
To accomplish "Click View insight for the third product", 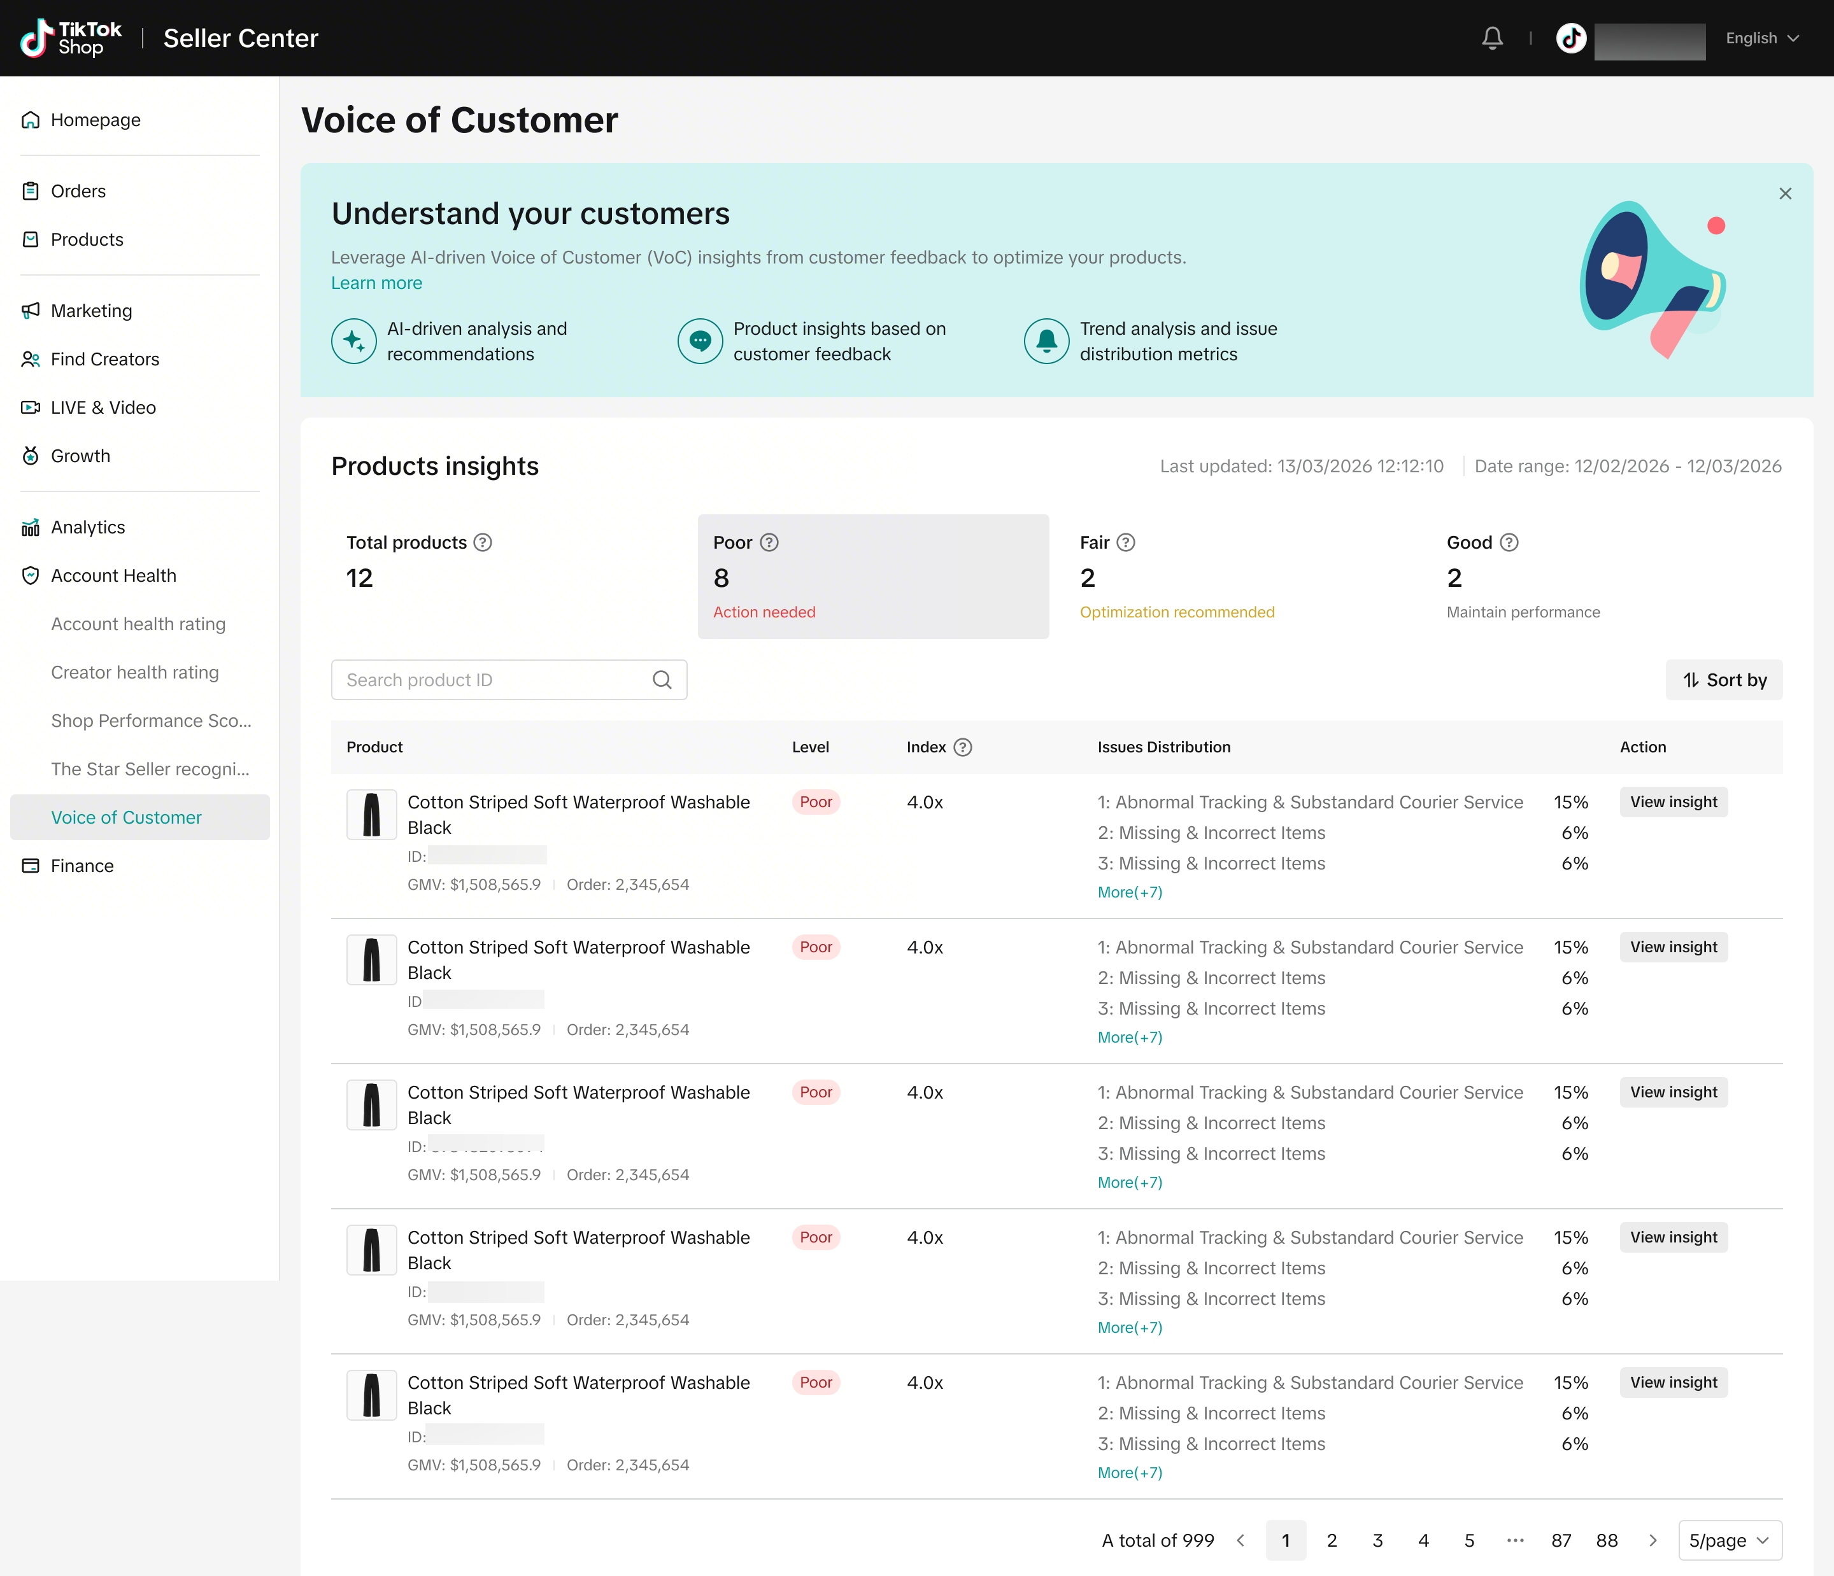I will click(x=1673, y=1092).
